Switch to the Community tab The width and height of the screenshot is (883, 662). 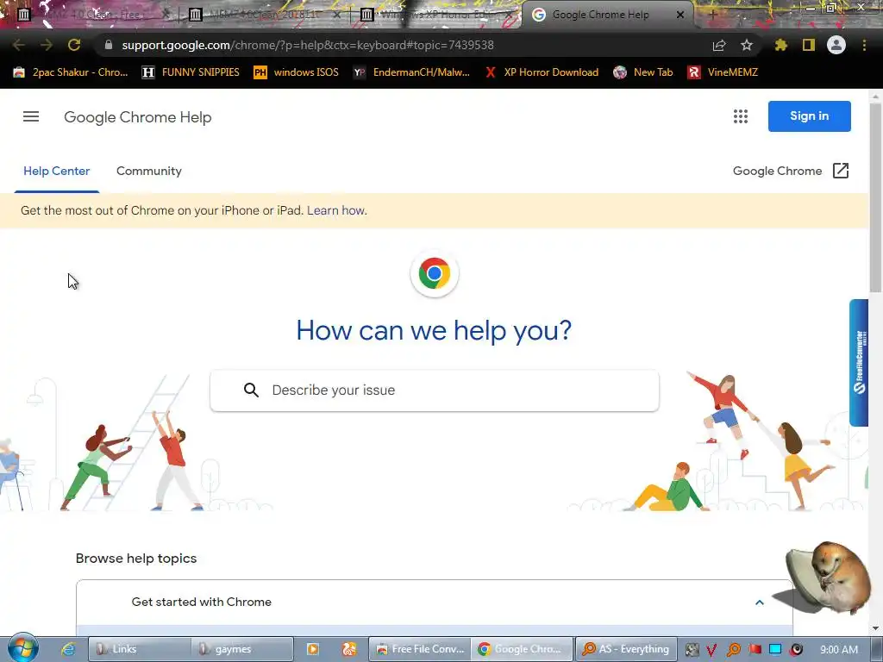coord(148,172)
